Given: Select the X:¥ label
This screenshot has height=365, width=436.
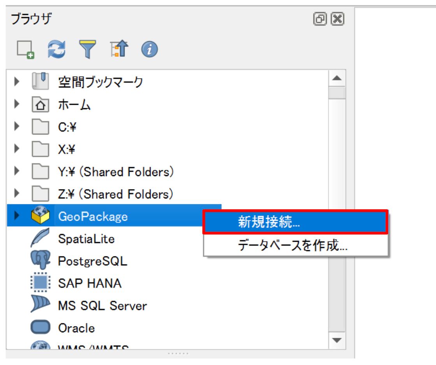Looking at the screenshot, I should point(67,149).
